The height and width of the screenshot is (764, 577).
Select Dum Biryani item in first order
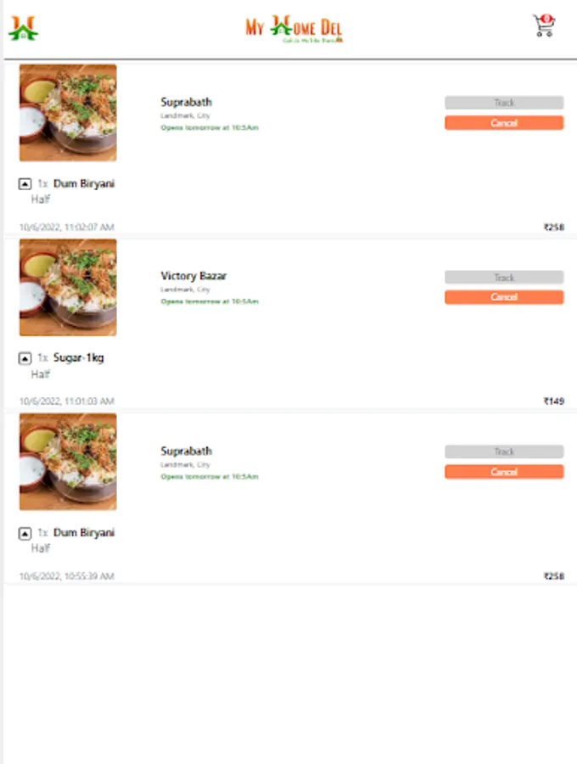tap(84, 183)
